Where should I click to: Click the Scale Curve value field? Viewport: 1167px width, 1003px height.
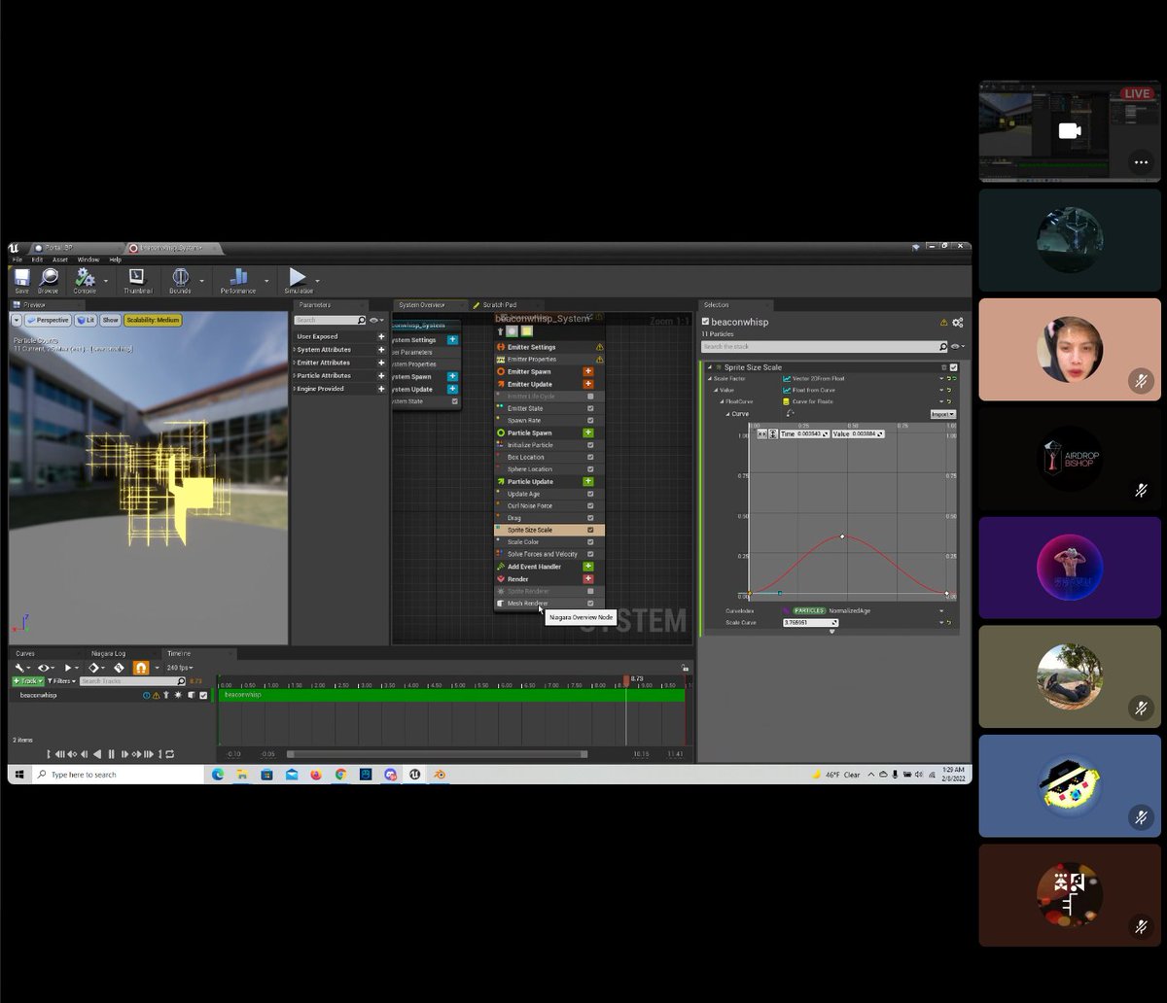(810, 622)
